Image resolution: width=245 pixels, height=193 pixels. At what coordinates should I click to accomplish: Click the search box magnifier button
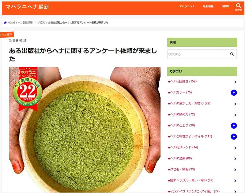pyautogui.click(x=232, y=54)
